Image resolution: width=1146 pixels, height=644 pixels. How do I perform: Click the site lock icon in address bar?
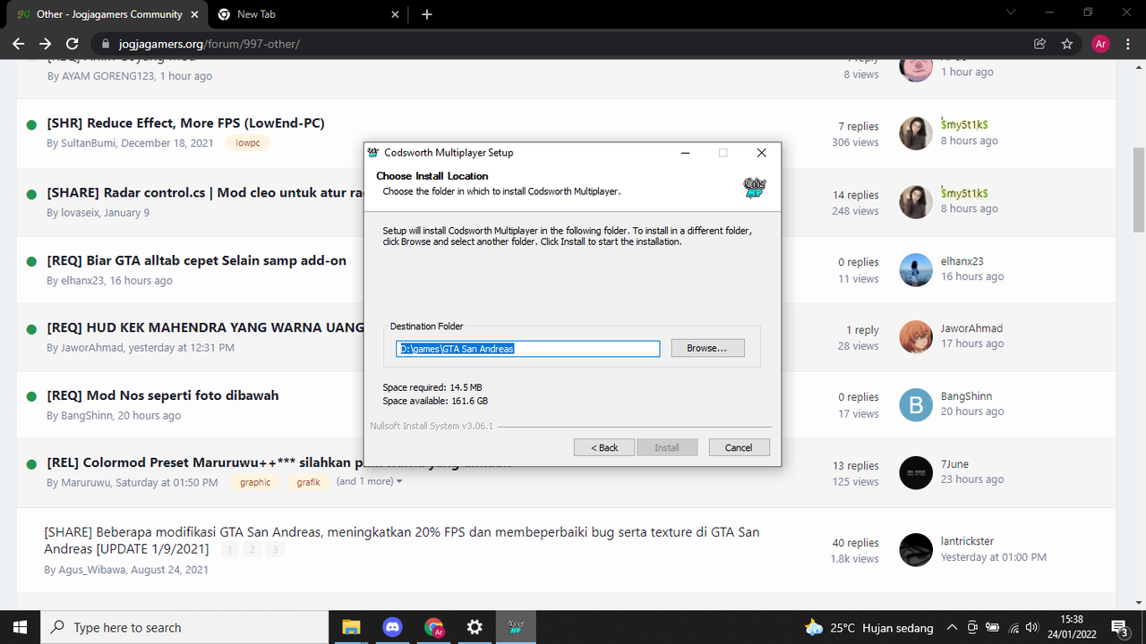105,43
